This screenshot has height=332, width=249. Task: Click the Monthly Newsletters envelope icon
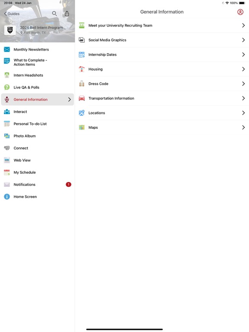coord(7,49)
